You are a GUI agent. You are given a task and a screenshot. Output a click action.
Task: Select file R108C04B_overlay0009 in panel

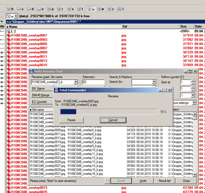pos(29,52)
